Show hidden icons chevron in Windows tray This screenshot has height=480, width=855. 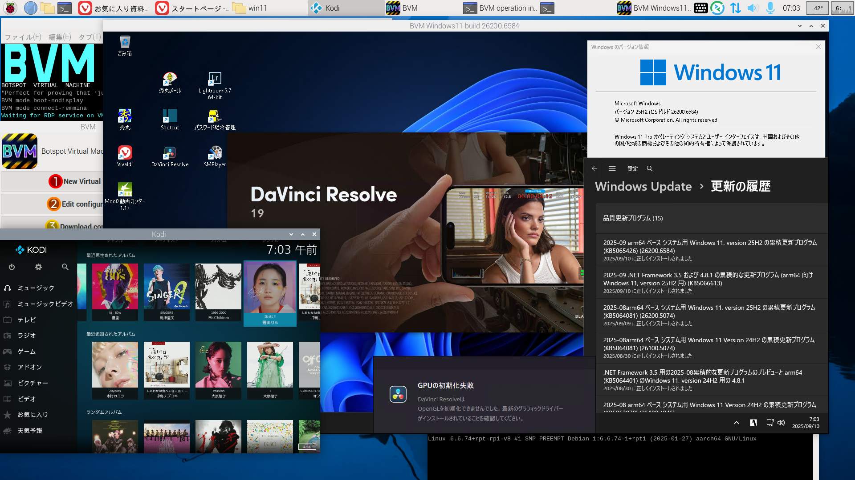[737, 423]
